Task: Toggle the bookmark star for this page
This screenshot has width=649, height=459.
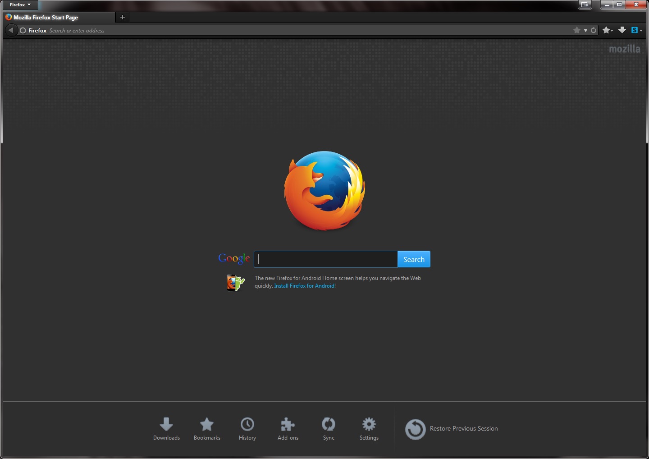Action: pyautogui.click(x=576, y=30)
